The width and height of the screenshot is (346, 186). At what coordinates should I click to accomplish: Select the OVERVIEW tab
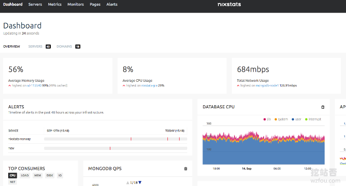[12, 47]
